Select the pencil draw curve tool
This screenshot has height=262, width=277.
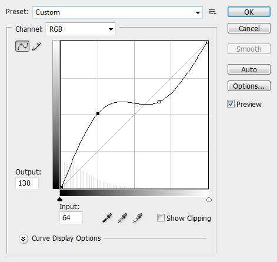(x=36, y=46)
